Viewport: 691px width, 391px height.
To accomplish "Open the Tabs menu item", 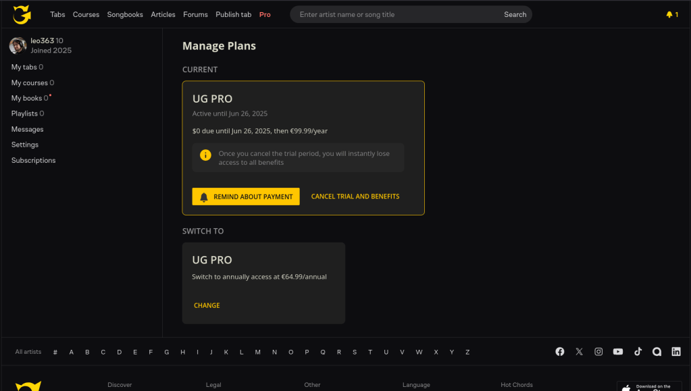I will pyautogui.click(x=57, y=14).
